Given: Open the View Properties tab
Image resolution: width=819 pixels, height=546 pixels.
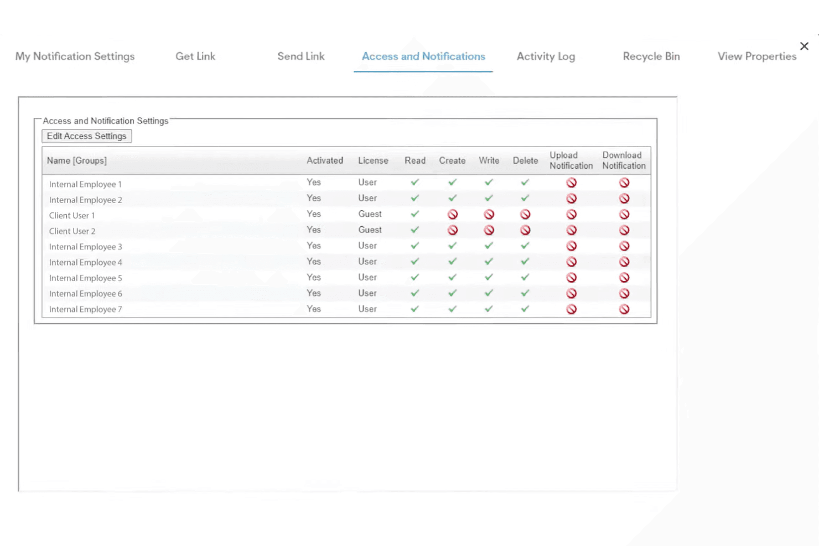Looking at the screenshot, I should click(757, 56).
